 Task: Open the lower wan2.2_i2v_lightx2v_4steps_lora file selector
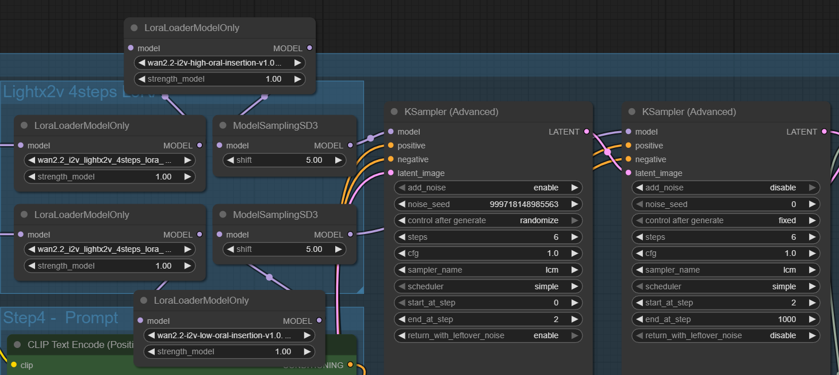(x=109, y=249)
